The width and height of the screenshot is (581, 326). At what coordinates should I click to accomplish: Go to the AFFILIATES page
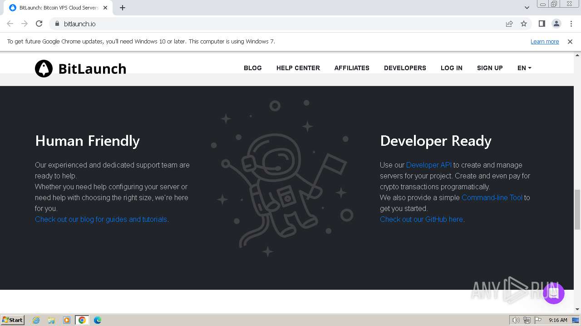click(352, 68)
